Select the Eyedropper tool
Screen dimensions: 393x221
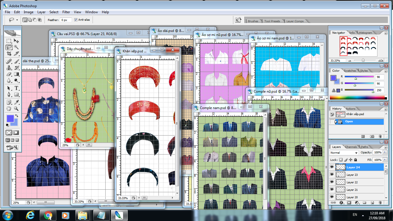[x=16, y=102]
